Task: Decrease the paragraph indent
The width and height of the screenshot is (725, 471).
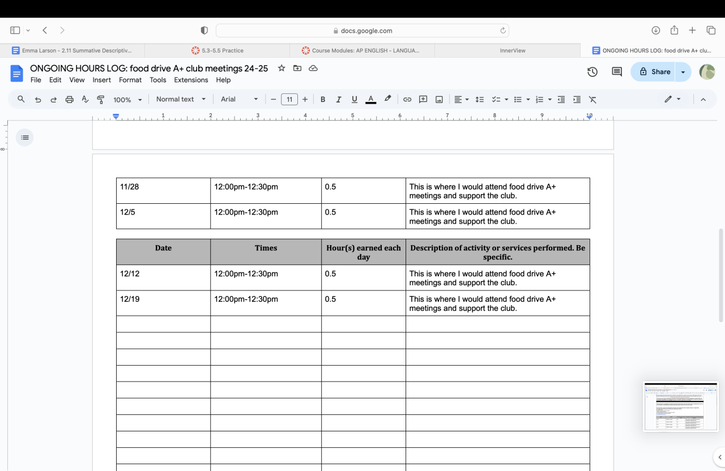Action: pos(561,100)
